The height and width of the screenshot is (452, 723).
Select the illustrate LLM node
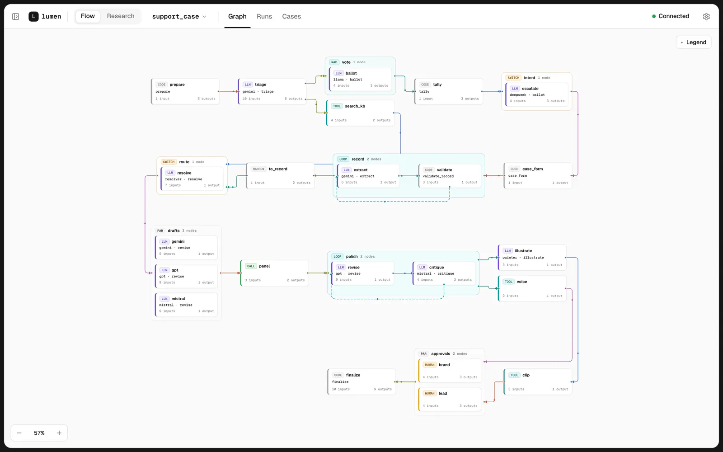[x=532, y=258]
